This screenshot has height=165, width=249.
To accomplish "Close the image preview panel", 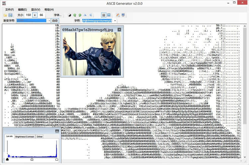I will coord(119,29).
